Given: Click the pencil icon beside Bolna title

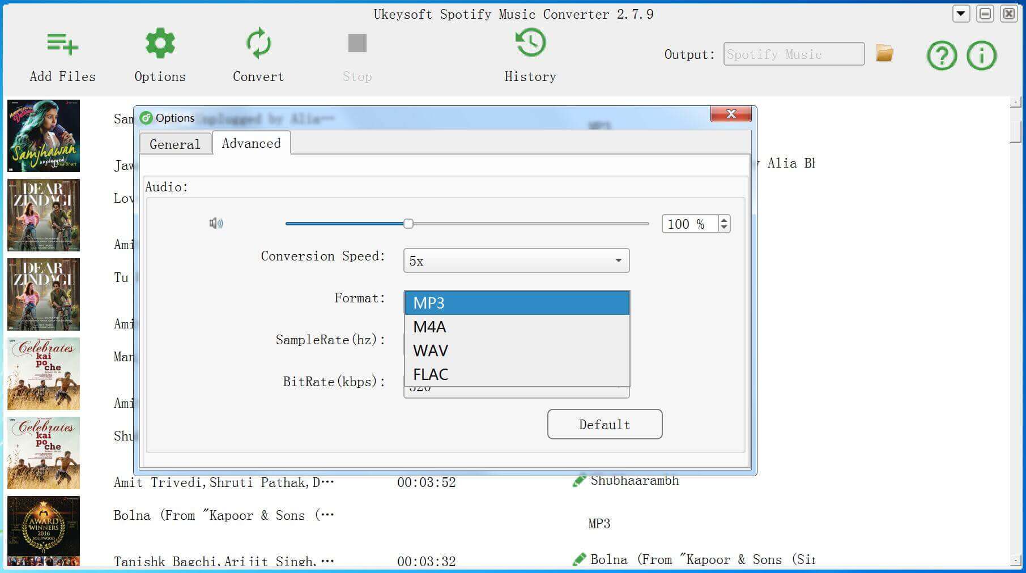Looking at the screenshot, I should (579, 560).
